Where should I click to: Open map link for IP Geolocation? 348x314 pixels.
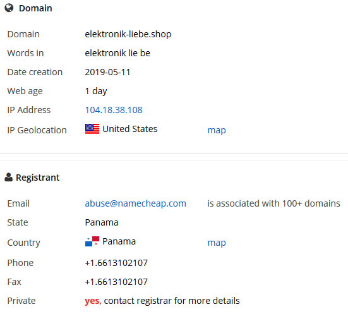[217, 130]
